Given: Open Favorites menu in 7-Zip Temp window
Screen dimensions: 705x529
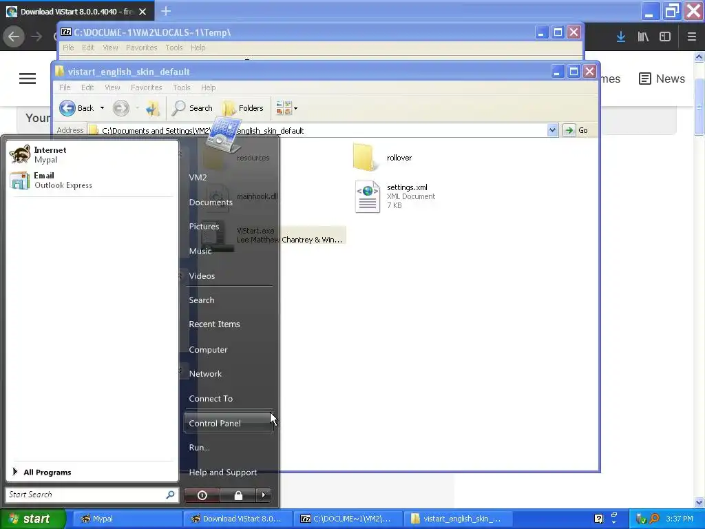Looking at the screenshot, I should tap(141, 48).
